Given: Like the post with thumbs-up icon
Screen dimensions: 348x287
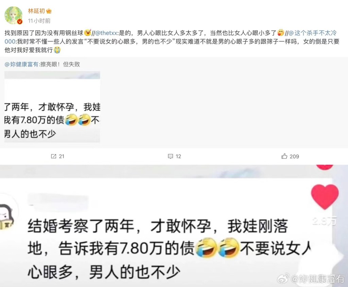Looking at the screenshot, I should (x=284, y=156).
